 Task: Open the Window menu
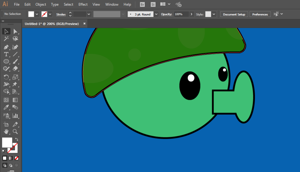tap(112, 4)
